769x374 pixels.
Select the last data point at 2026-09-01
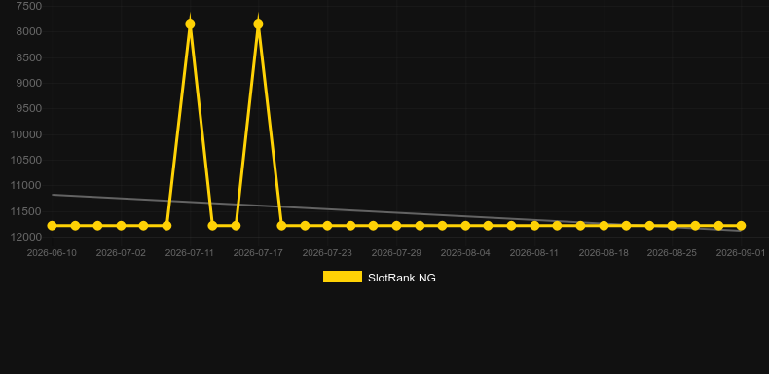pos(741,226)
